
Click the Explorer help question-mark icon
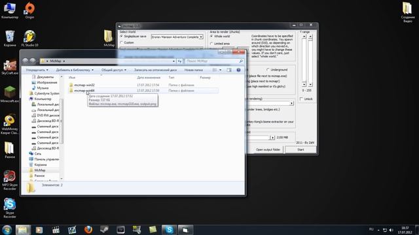[x=238, y=70]
